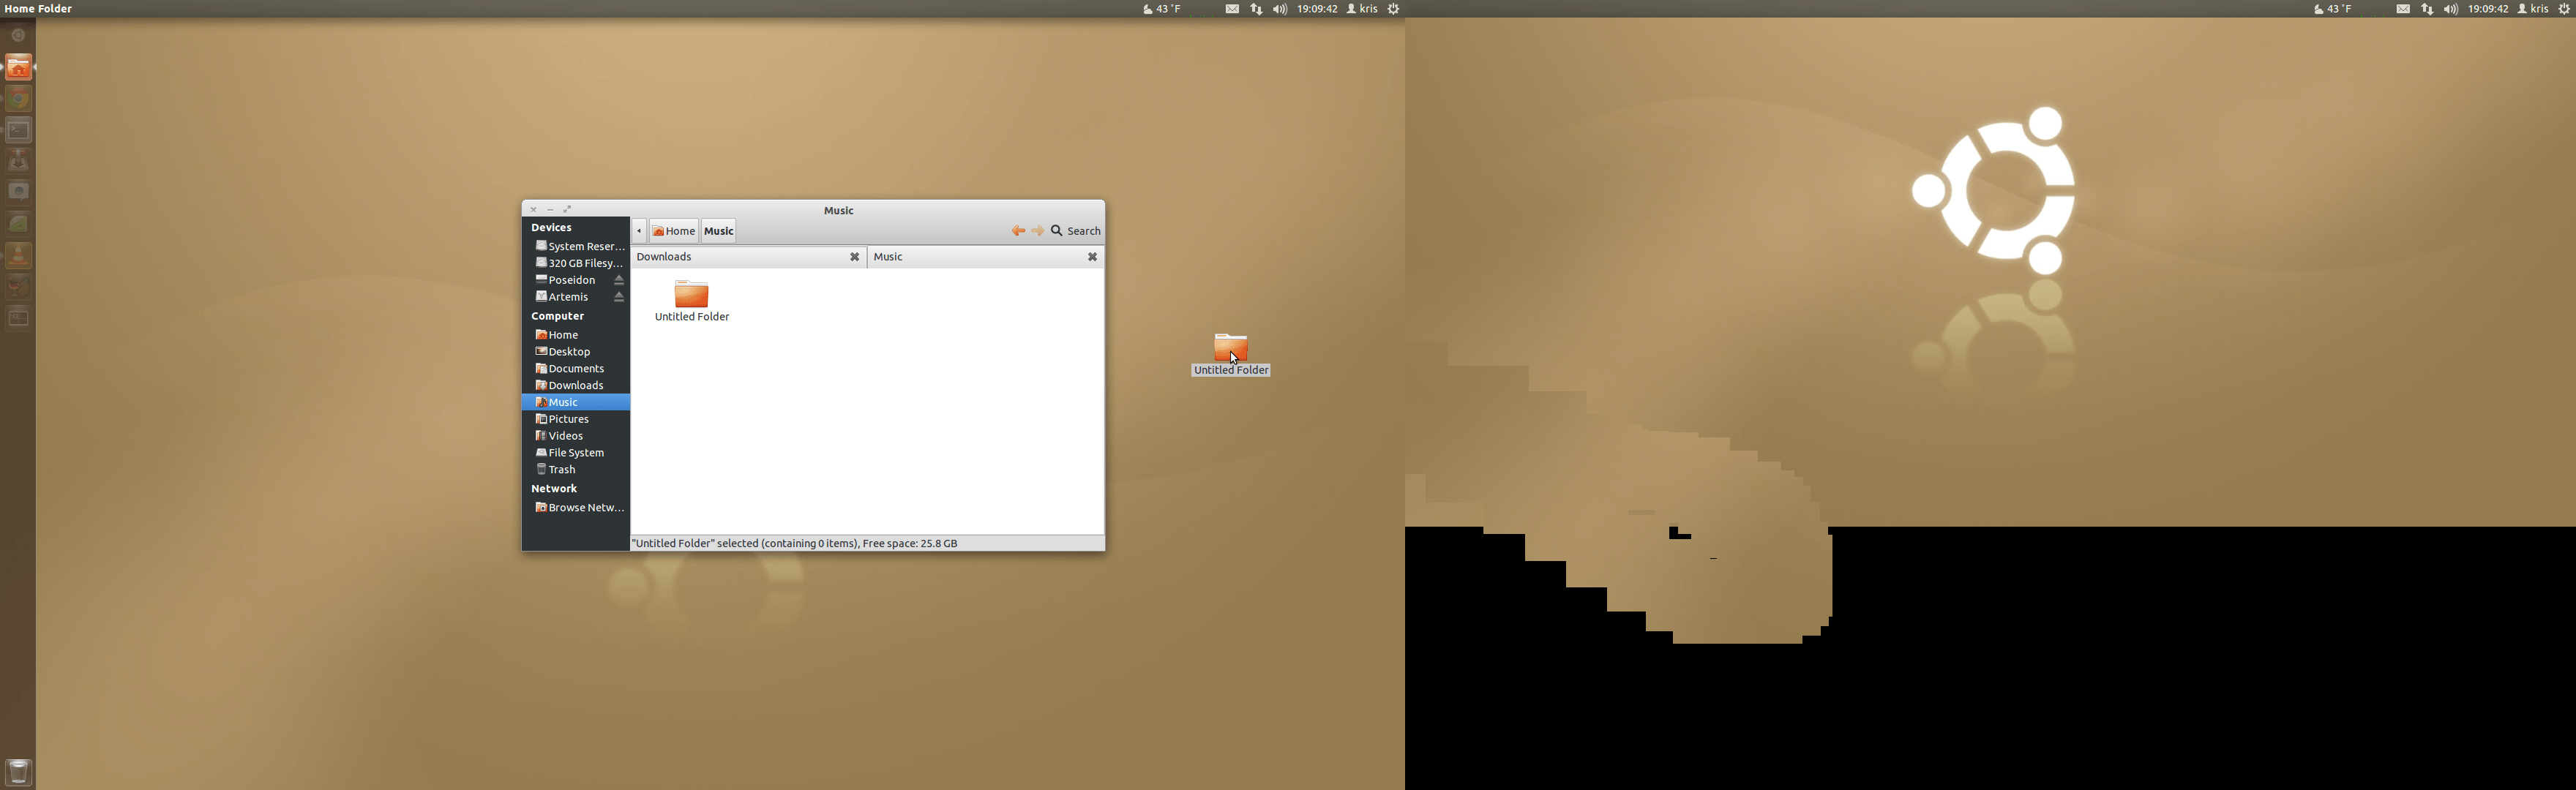
Task: Open Documents in the sidebar
Action: 576,369
